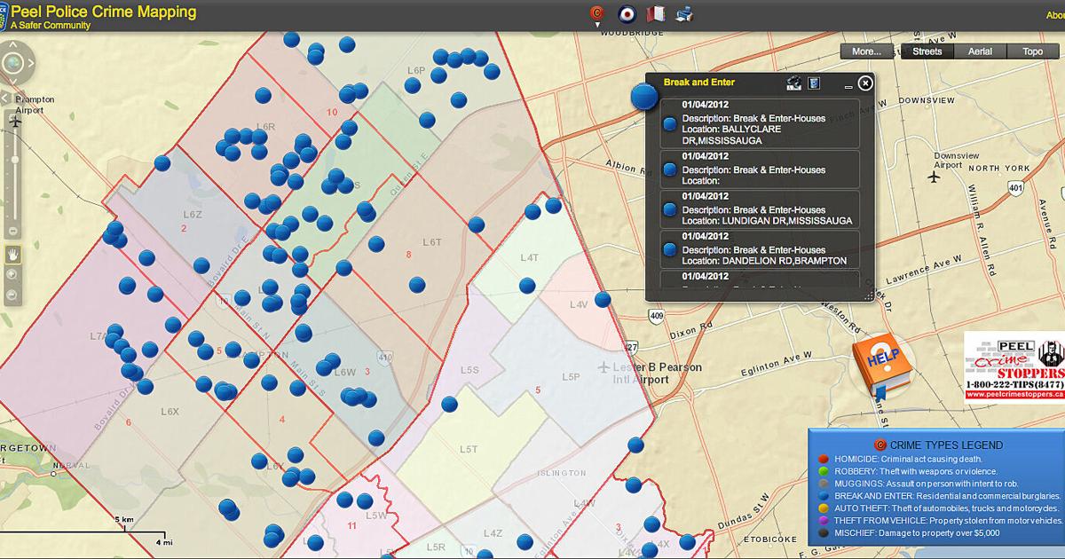This screenshot has height=559, width=1065.
Task: Click the MUGGINGS gray legend dot
Action: tap(824, 484)
